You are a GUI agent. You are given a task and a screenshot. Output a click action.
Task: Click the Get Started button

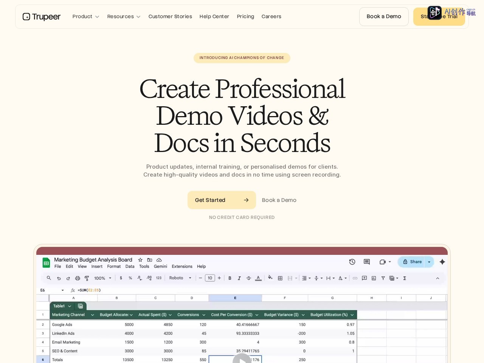(222, 200)
